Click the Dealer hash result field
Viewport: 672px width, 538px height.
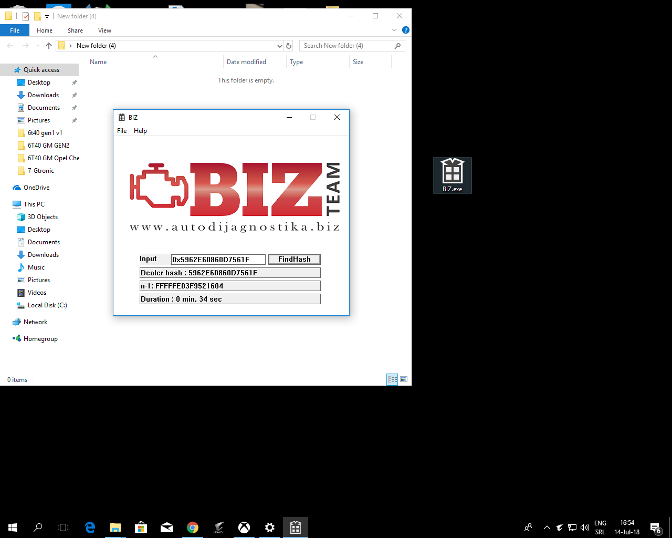click(230, 273)
